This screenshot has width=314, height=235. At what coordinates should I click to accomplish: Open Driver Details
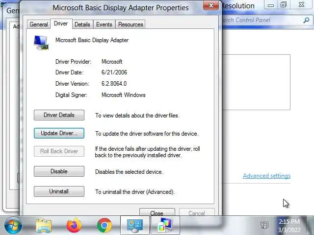coord(59,115)
